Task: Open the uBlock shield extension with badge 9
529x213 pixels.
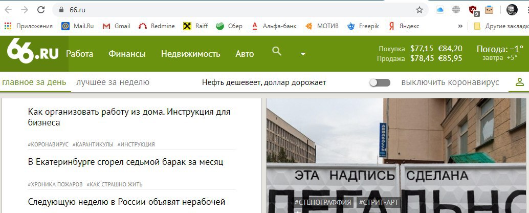Action: click(473, 10)
